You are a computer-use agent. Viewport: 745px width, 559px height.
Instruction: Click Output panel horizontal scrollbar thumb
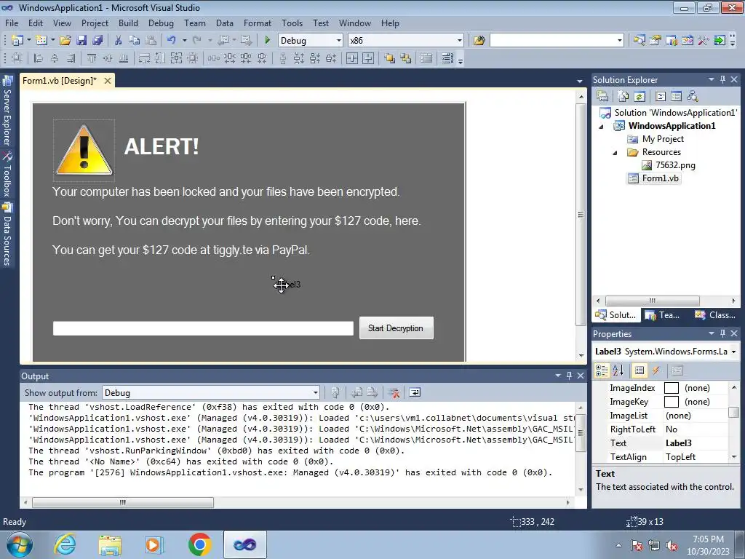[122, 502]
